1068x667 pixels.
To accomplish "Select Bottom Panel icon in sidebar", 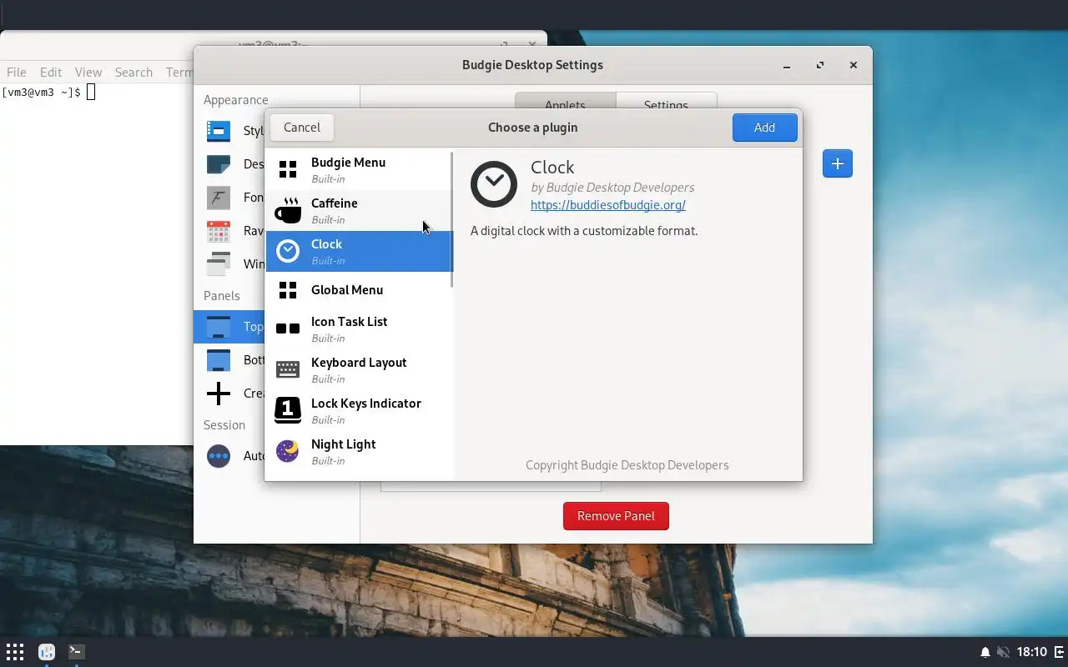I will pyautogui.click(x=219, y=360).
